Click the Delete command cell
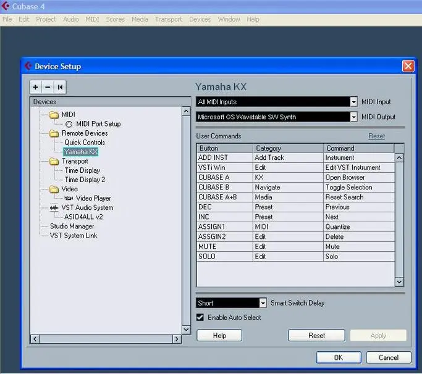Viewport: 422px width, 374px height. [359, 237]
